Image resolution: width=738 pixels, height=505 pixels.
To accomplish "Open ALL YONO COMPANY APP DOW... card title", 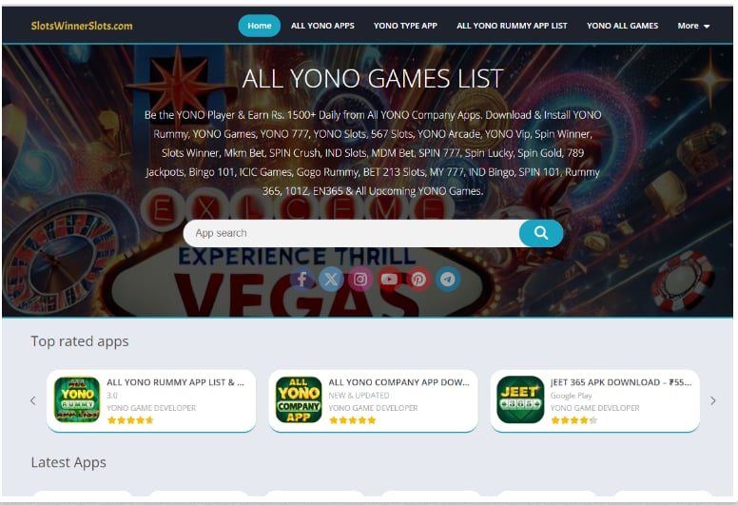I will tap(399, 382).
